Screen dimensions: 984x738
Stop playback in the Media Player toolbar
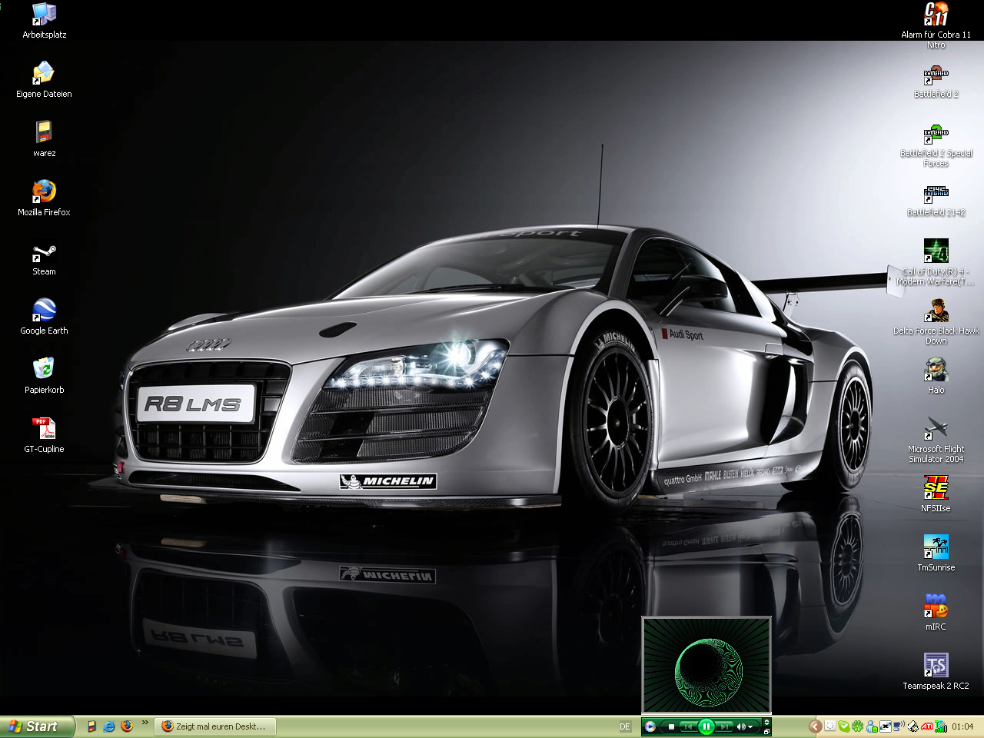tap(671, 726)
